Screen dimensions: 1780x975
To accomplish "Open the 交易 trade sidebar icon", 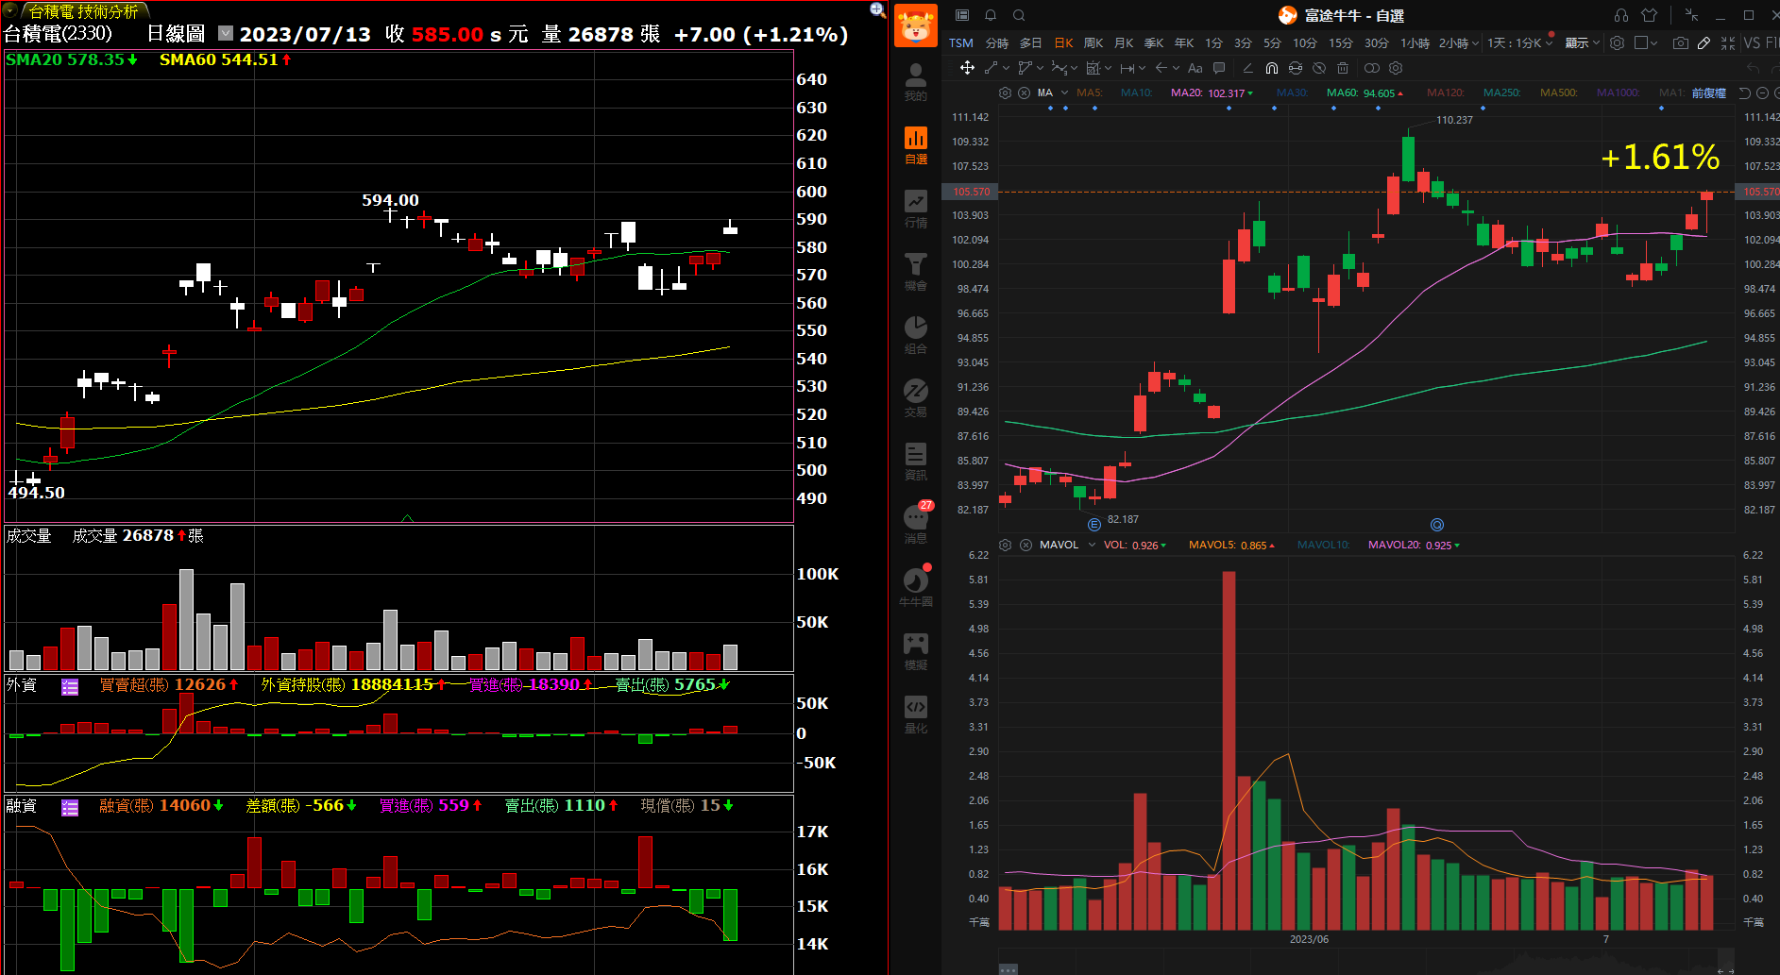I will point(916,399).
